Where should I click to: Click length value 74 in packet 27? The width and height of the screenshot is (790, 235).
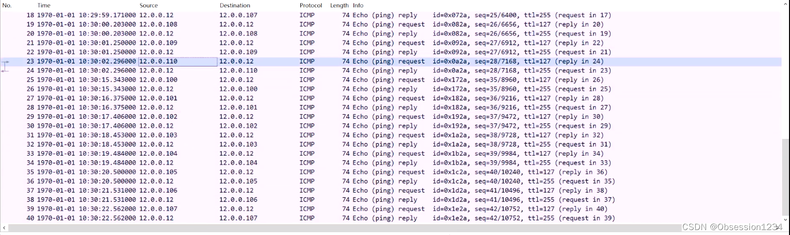(346, 98)
